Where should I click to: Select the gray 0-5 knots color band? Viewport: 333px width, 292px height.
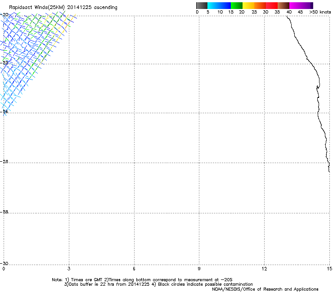point(202,5)
